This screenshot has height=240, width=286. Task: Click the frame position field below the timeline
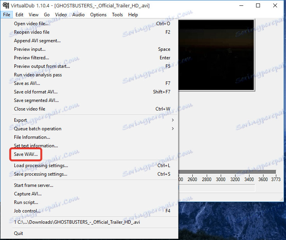(x=217, y=188)
